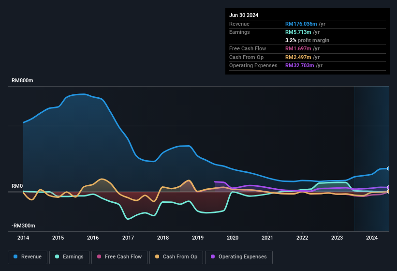Click the purple Operating Expenses legend dot
The width and height of the screenshot is (397, 271).
coord(213,256)
